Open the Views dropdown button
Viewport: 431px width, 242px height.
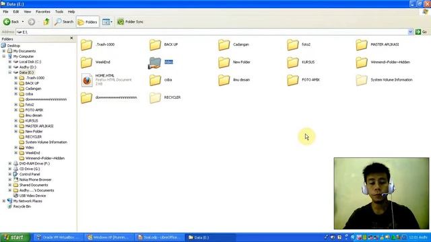pos(107,22)
